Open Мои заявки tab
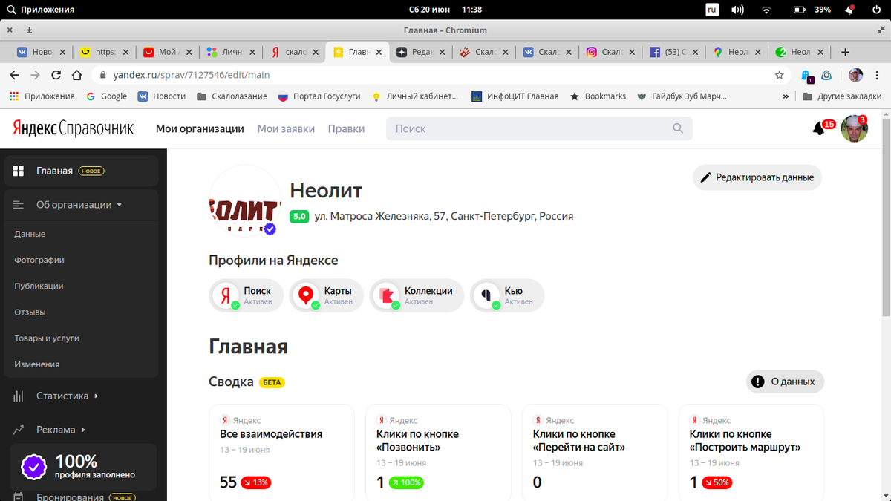The image size is (891, 501). (286, 128)
